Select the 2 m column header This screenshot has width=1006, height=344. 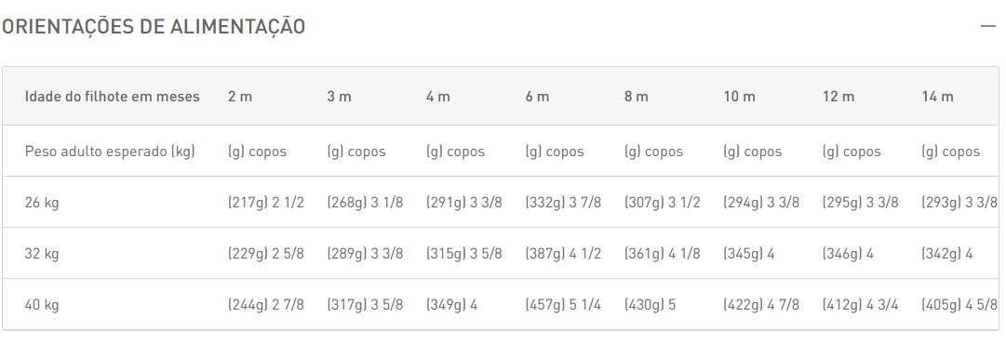click(240, 97)
